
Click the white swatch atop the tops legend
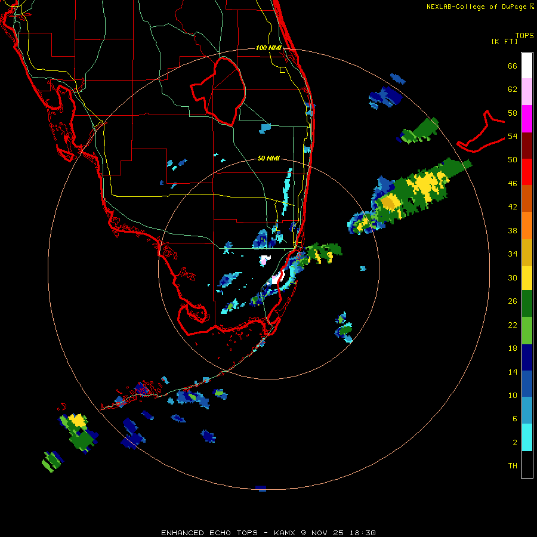coord(527,66)
